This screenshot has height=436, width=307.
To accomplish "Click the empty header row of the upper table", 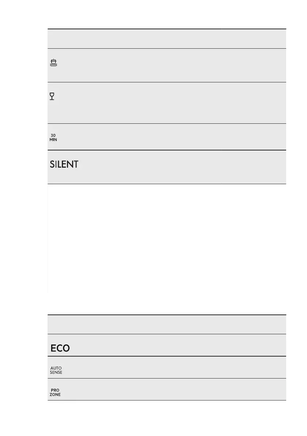I will (x=166, y=38).
